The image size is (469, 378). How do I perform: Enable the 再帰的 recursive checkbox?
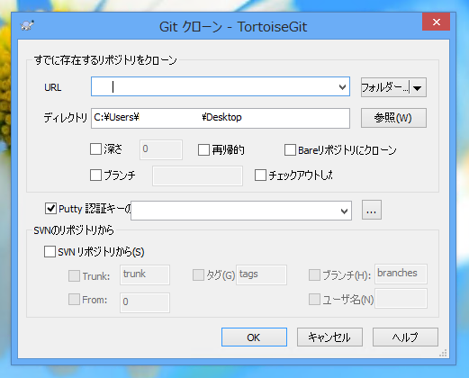coord(203,150)
